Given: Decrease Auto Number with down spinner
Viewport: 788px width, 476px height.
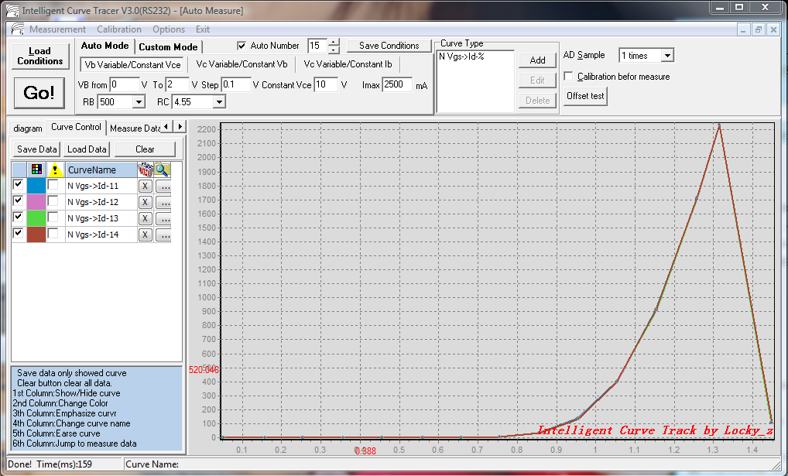Looking at the screenshot, I should pyautogui.click(x=334, y=50).
